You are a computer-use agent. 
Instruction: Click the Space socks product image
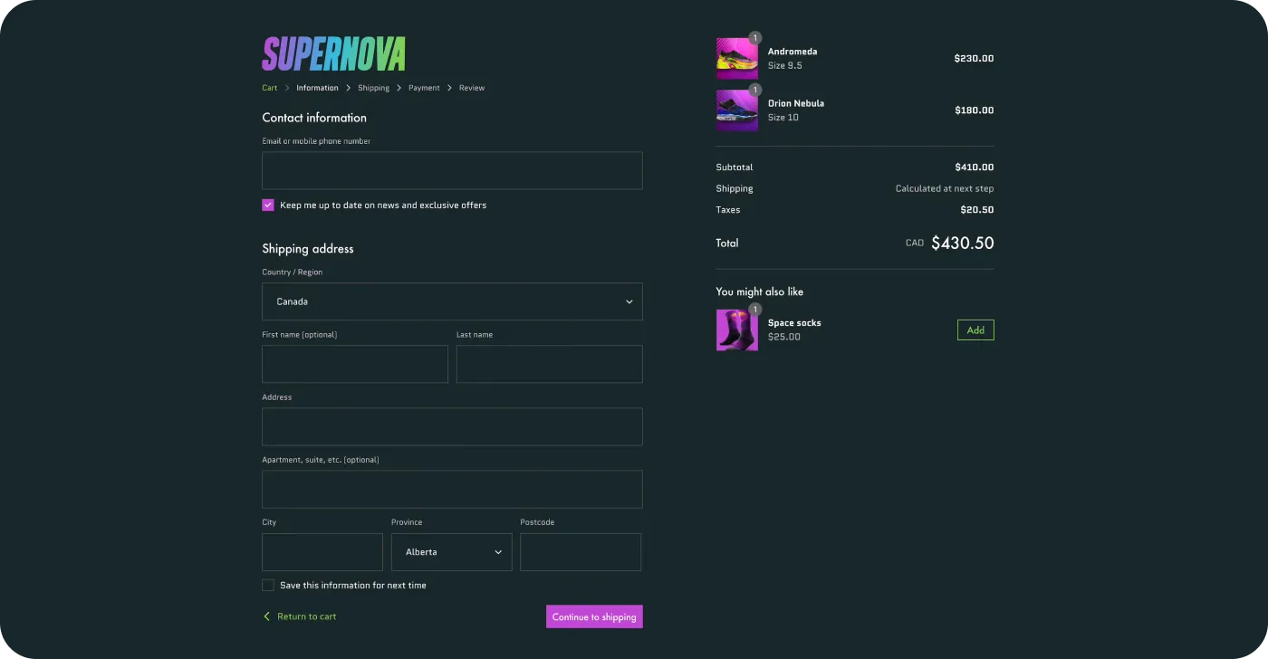coord(736,329)
